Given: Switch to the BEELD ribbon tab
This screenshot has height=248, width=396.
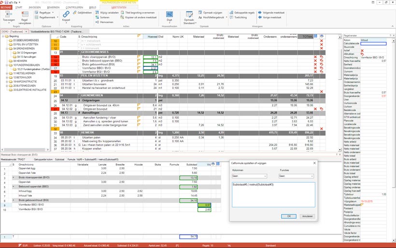Looking at the screenshot, I should 93,8.
